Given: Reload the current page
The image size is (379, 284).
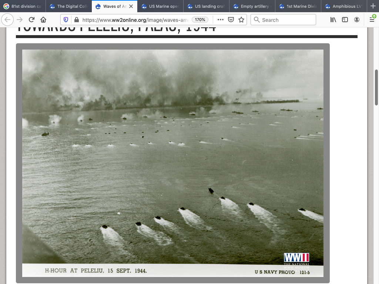Looking at the screenshot, I should coord(31,20).
